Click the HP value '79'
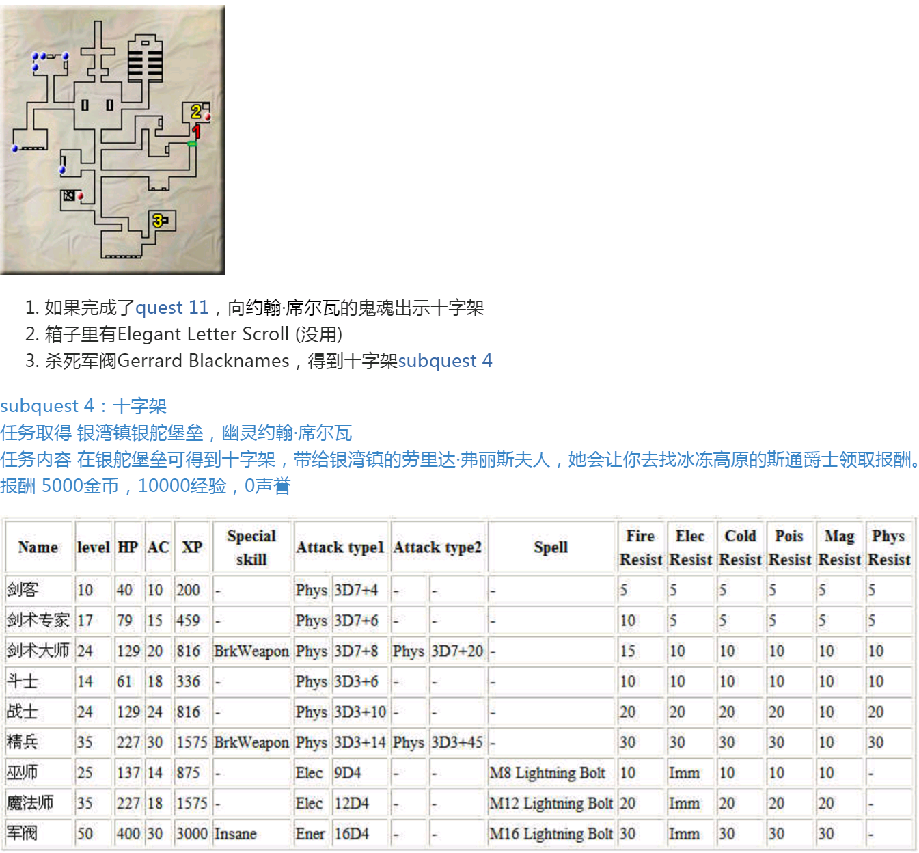This screenshot has height=853, width=919. click(x=128, y=621)
